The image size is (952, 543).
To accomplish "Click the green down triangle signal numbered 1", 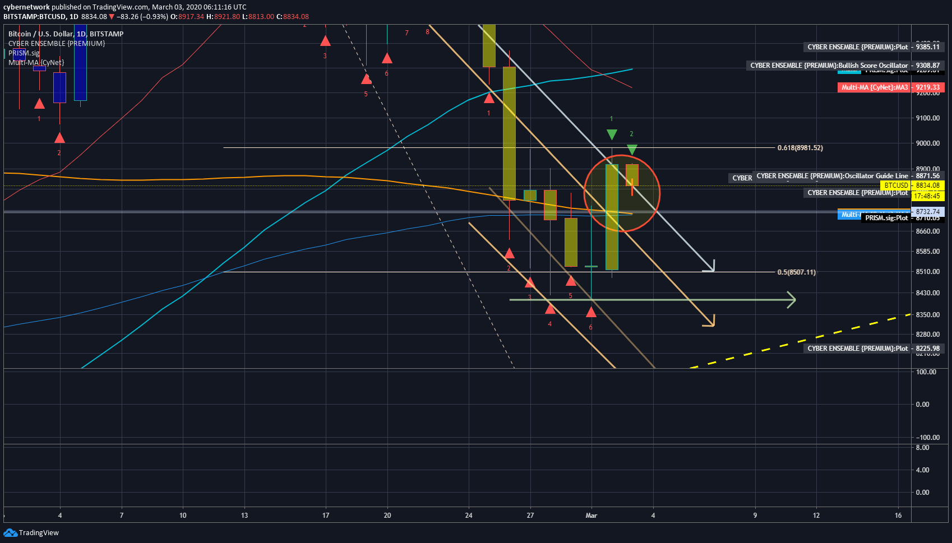I will tap(612, 134).
